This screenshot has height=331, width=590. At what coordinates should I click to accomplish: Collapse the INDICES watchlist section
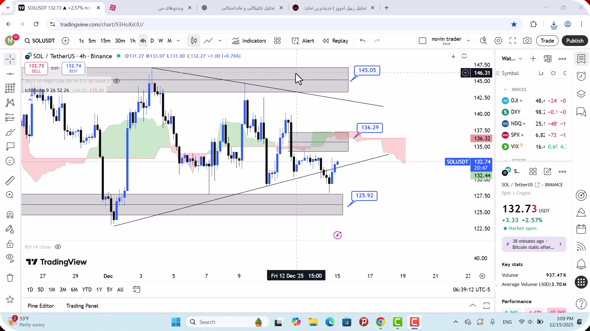[505, 89]
